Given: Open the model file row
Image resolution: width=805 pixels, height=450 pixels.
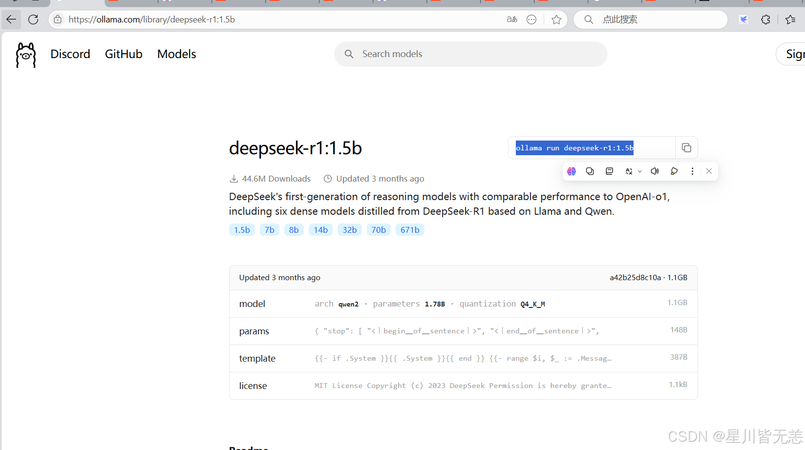Looking at the screenshot, I should point(463,304).
